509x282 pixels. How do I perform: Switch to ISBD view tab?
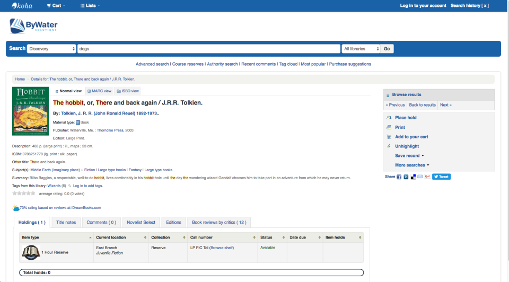pos(128,91)
